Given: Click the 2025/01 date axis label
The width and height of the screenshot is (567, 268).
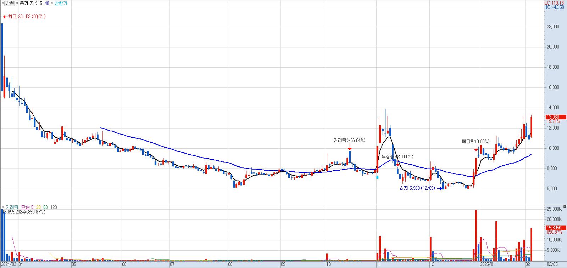Looking at the screenshot, I should coord(487,264).
